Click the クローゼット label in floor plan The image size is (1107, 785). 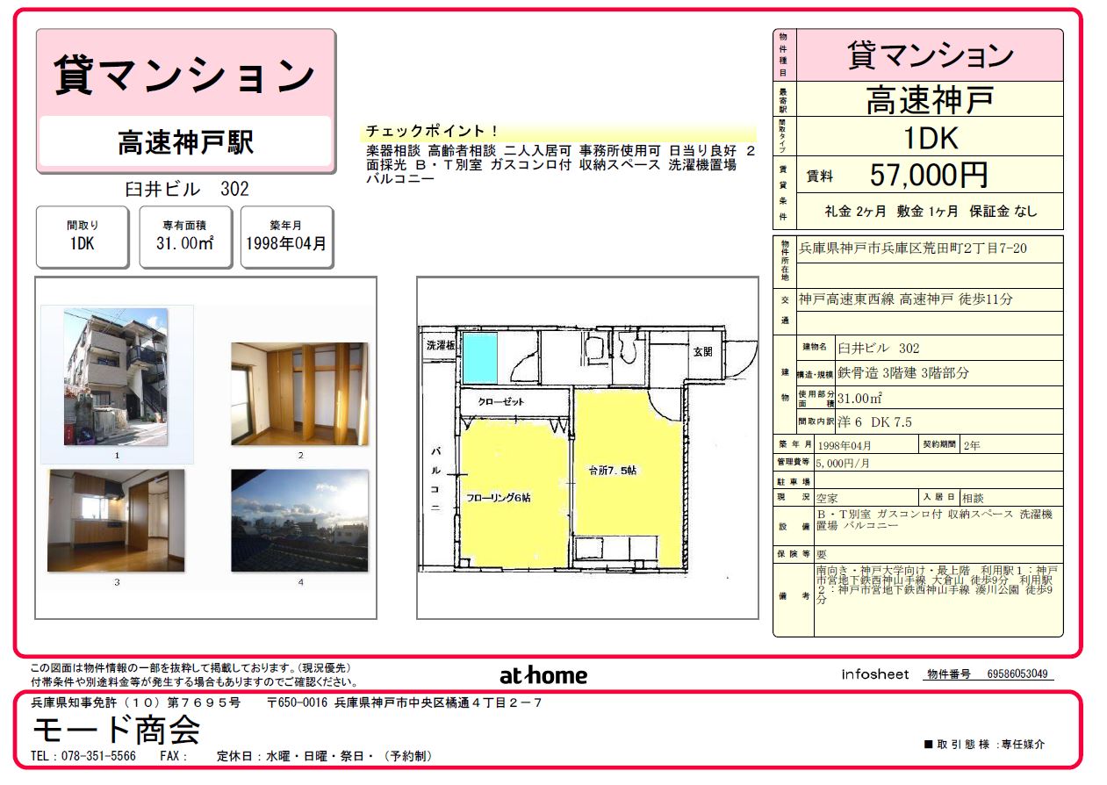pos(500,401)
